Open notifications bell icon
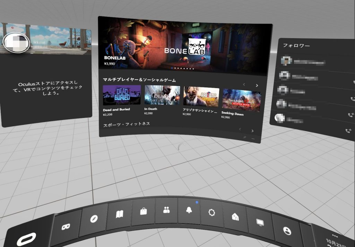The width and height of the screenshot is (355, 247). point(189,211)
